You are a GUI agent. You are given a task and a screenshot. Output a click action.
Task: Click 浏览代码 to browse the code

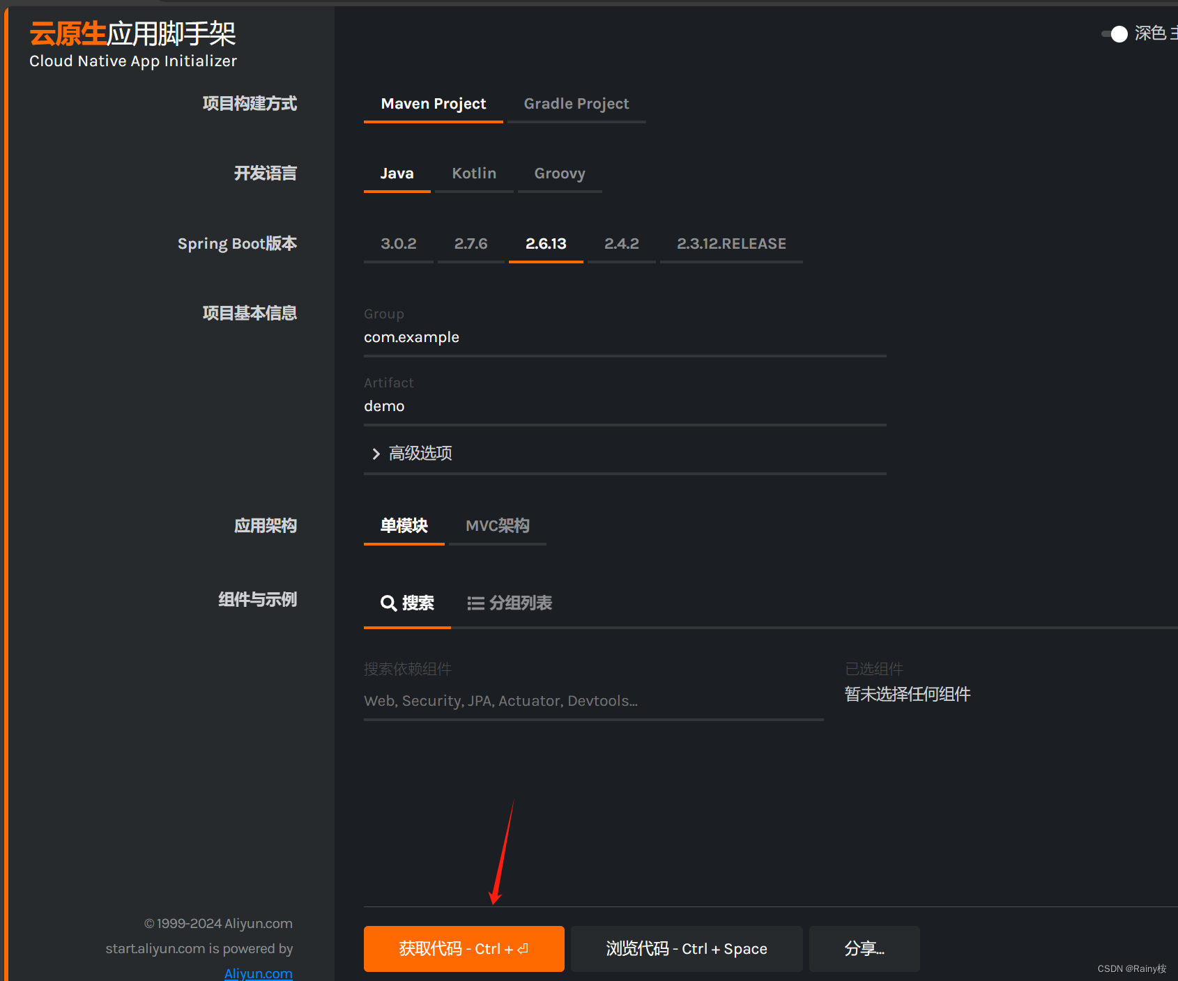coord(685,948)
